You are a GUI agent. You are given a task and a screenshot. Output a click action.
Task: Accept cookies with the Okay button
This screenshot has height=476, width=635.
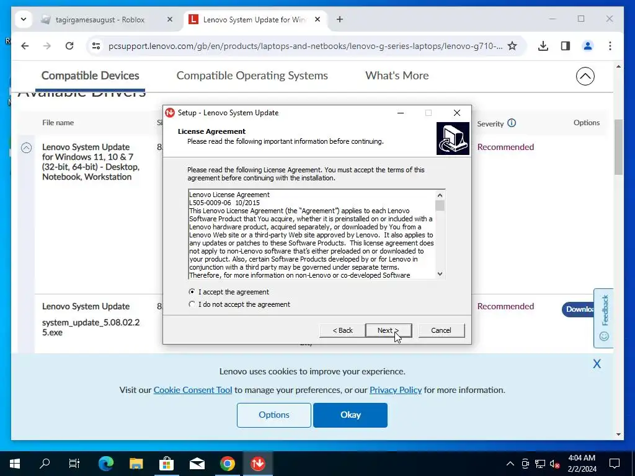point(350,415)
